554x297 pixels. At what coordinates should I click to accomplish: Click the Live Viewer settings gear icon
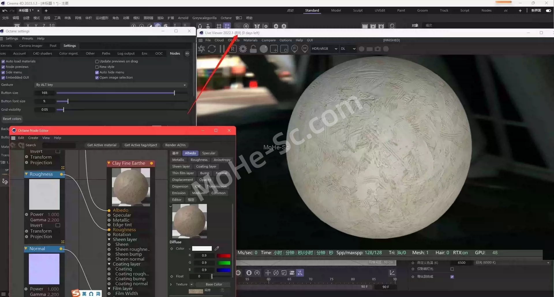pos(243,49)
